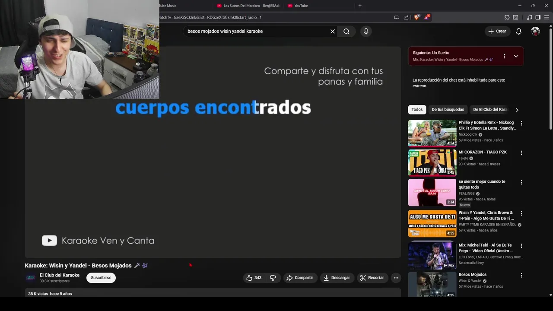Screen dimensions: 553x311
Task: Click the Siguiente: Un Sueño heading
Action: (431, 53)
